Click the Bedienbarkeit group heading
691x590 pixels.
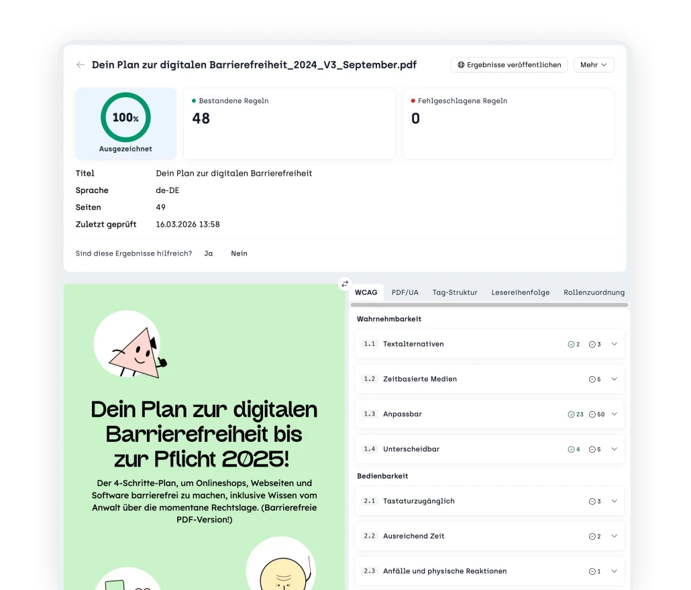pos(382,476)
